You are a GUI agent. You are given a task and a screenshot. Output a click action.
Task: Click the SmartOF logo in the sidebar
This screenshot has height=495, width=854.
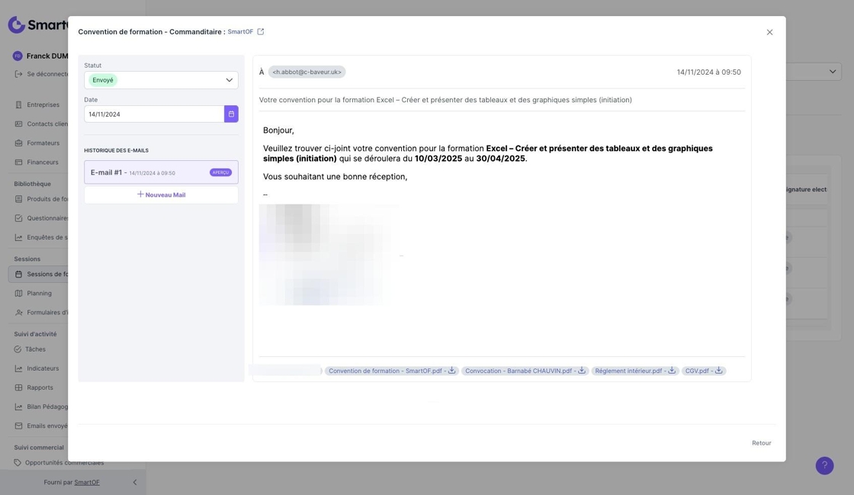[x=38, y=24]
